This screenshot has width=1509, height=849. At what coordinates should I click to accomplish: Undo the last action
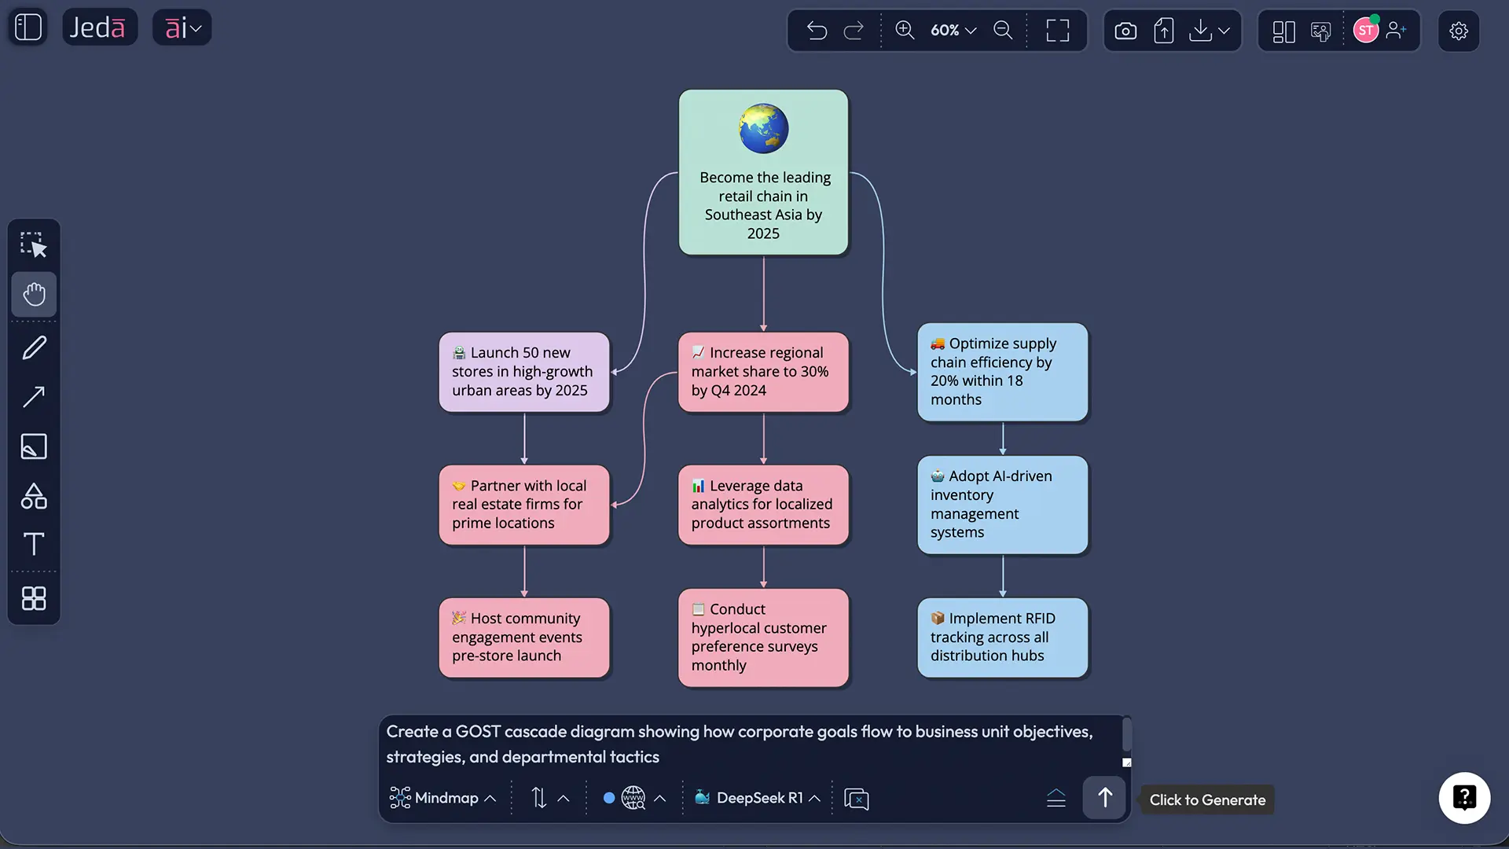(817, 31)
